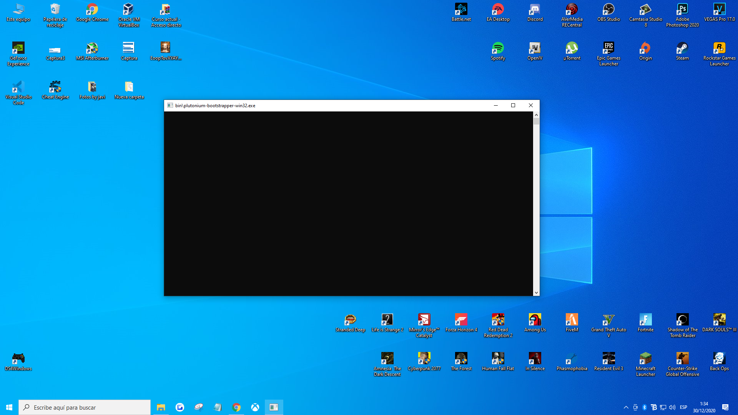
Task: Open File Explorer from the taskbar
Action: click(161, 407)
